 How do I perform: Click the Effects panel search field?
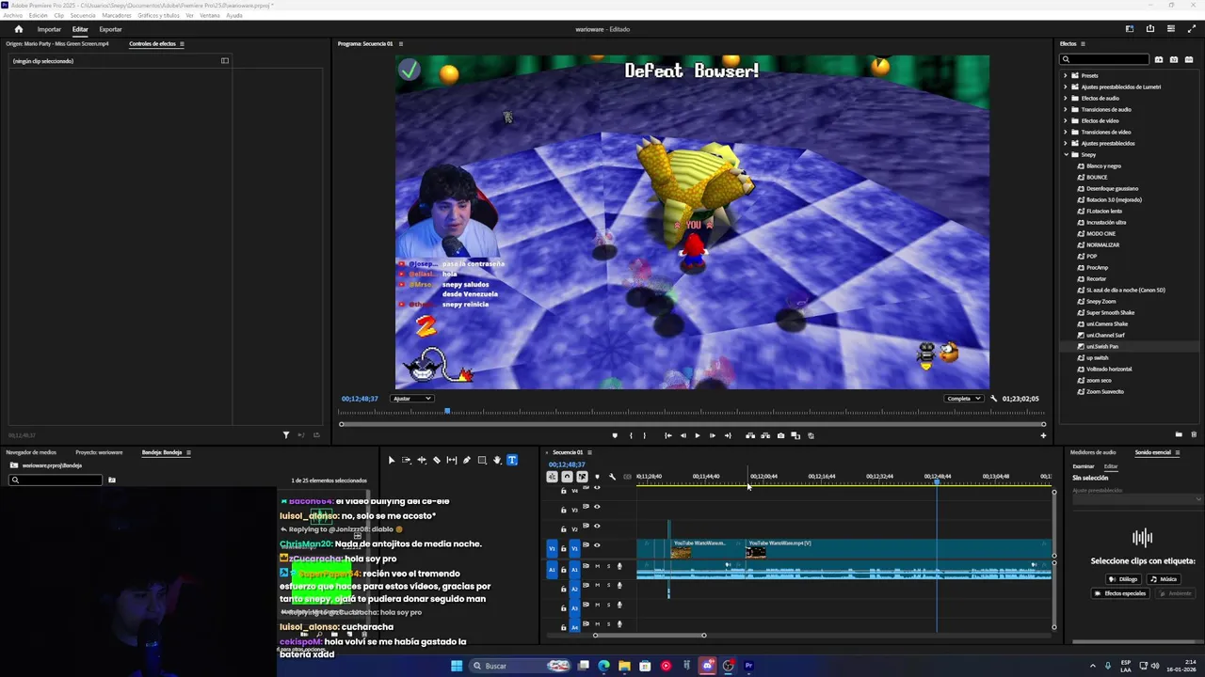pos(1105,59)
